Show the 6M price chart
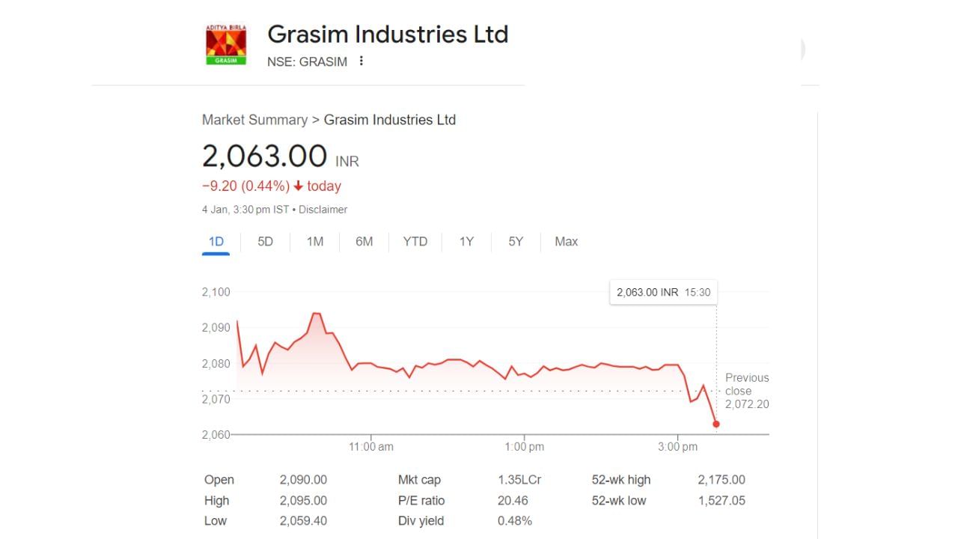 point(364,242)
